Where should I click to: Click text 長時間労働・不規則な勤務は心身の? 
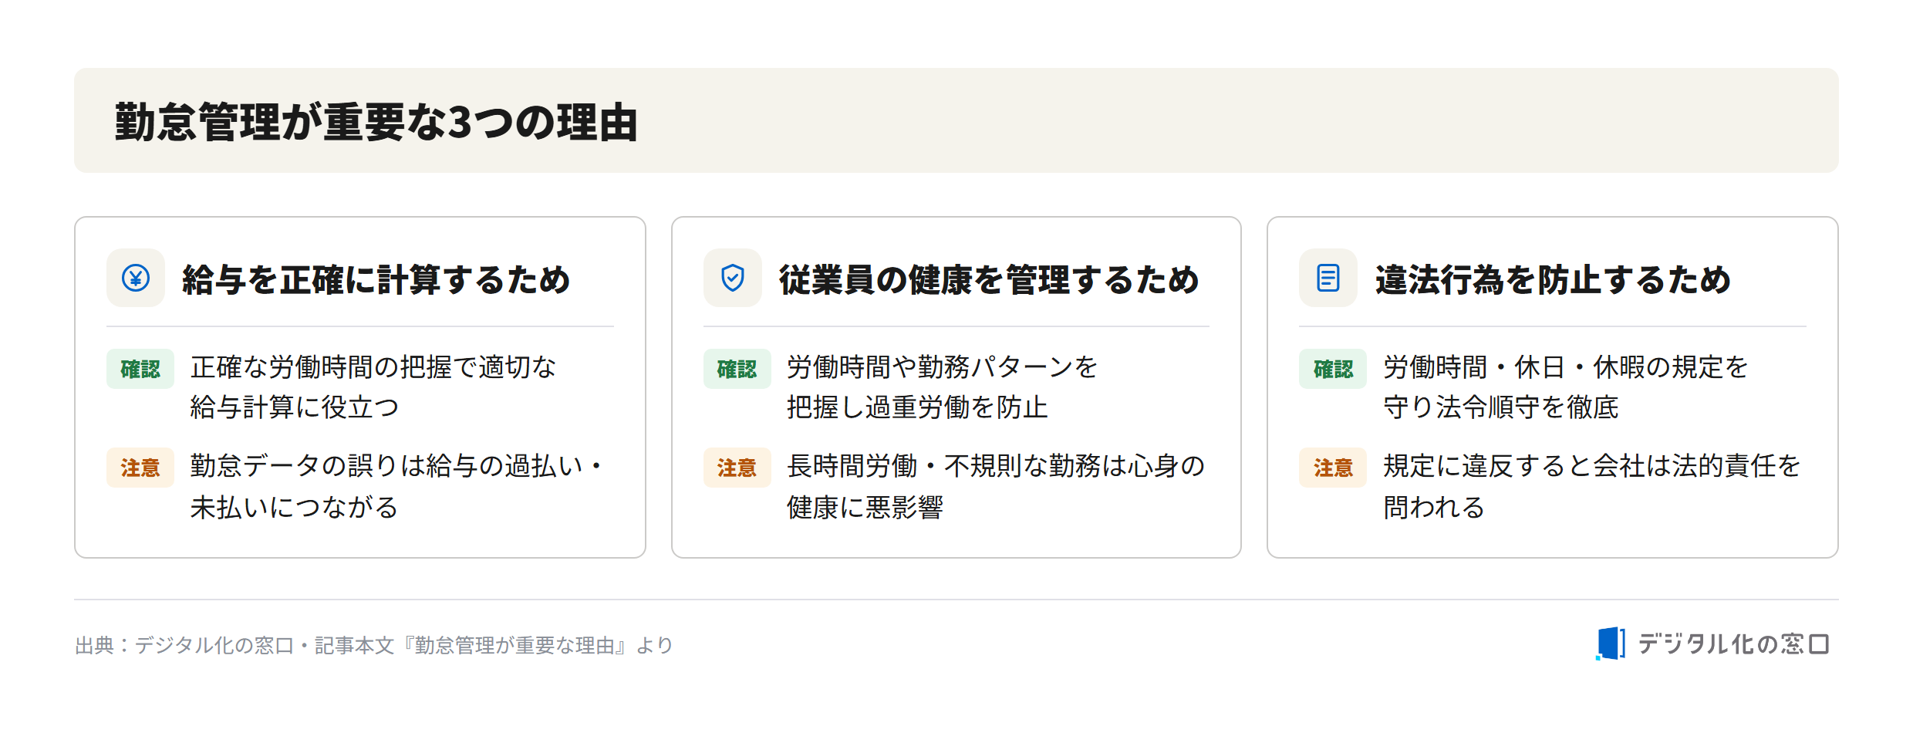996,466
